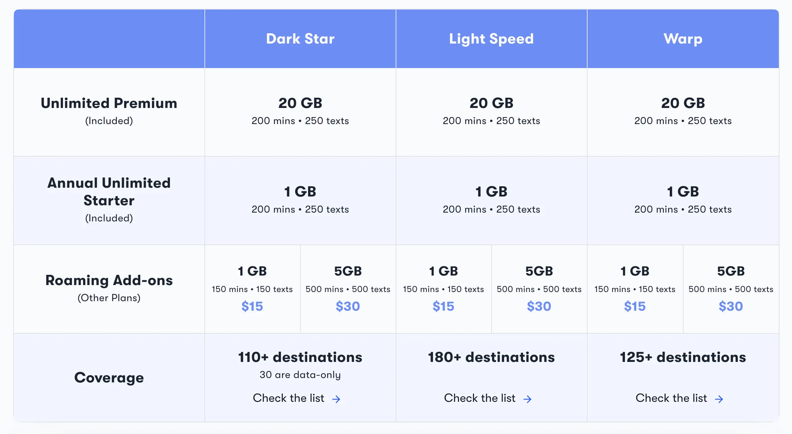This screenshot has width=792, height=434.
Task: Open Light Speed's "Check the list" link
Action: (479, 398)
